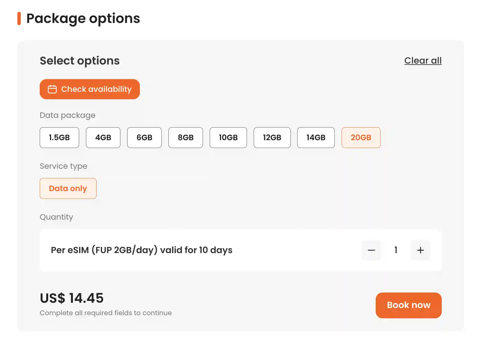
Task: Click the quantity value 1
Action: tap(396, 250)
